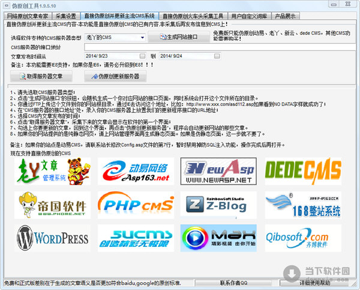Open the start date calendar picker
This screenshot has height=290, width=360.
coord(143,56)
